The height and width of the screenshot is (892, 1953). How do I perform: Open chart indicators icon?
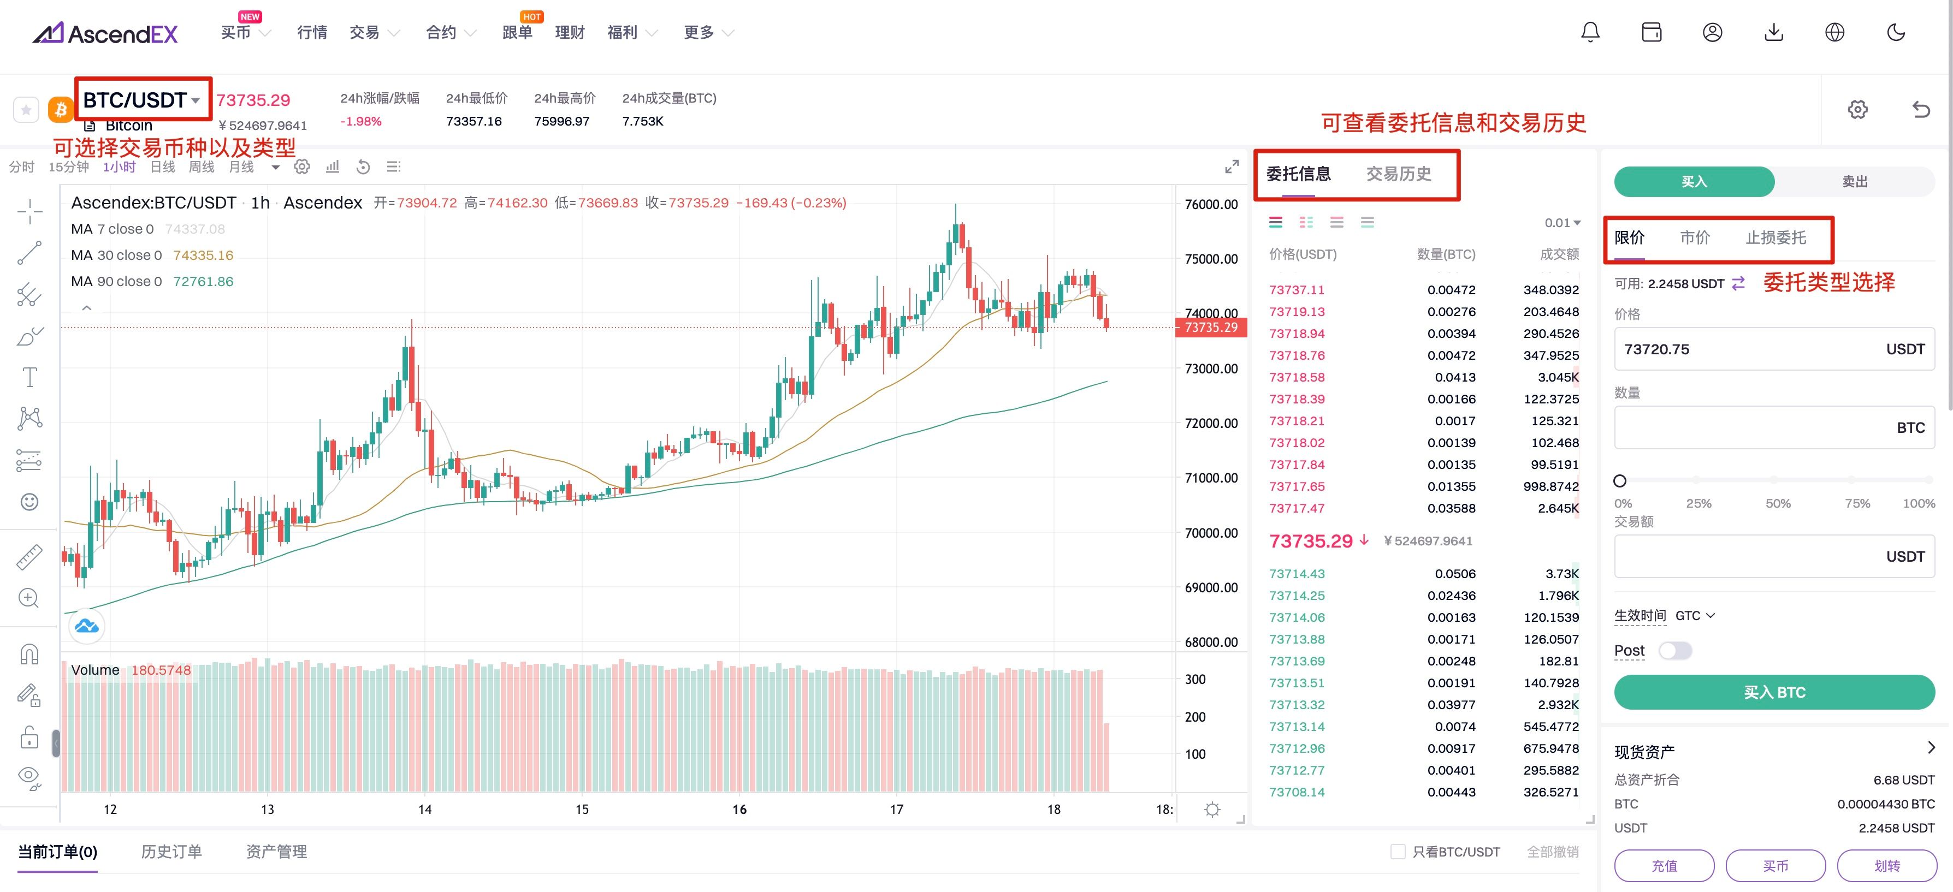pos(332,166)
